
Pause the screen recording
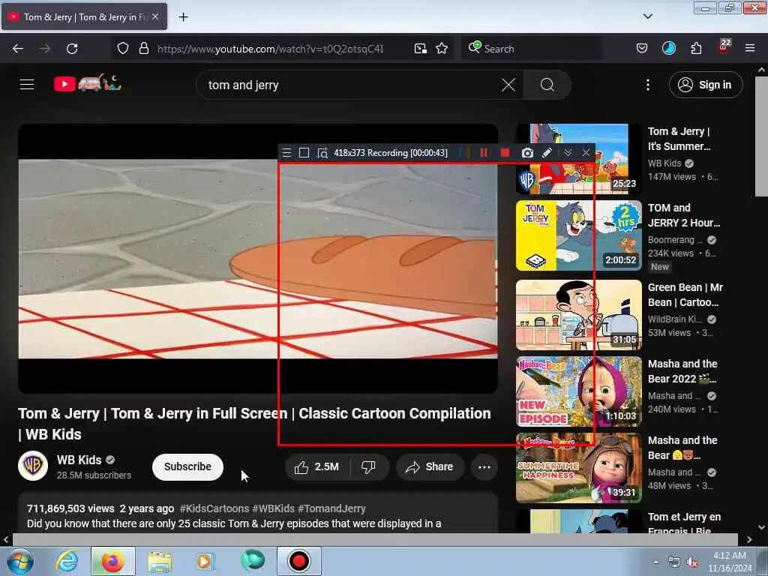(484, 153)
